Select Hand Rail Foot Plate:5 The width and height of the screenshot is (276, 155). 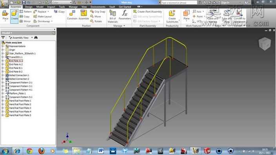[20, 115]
